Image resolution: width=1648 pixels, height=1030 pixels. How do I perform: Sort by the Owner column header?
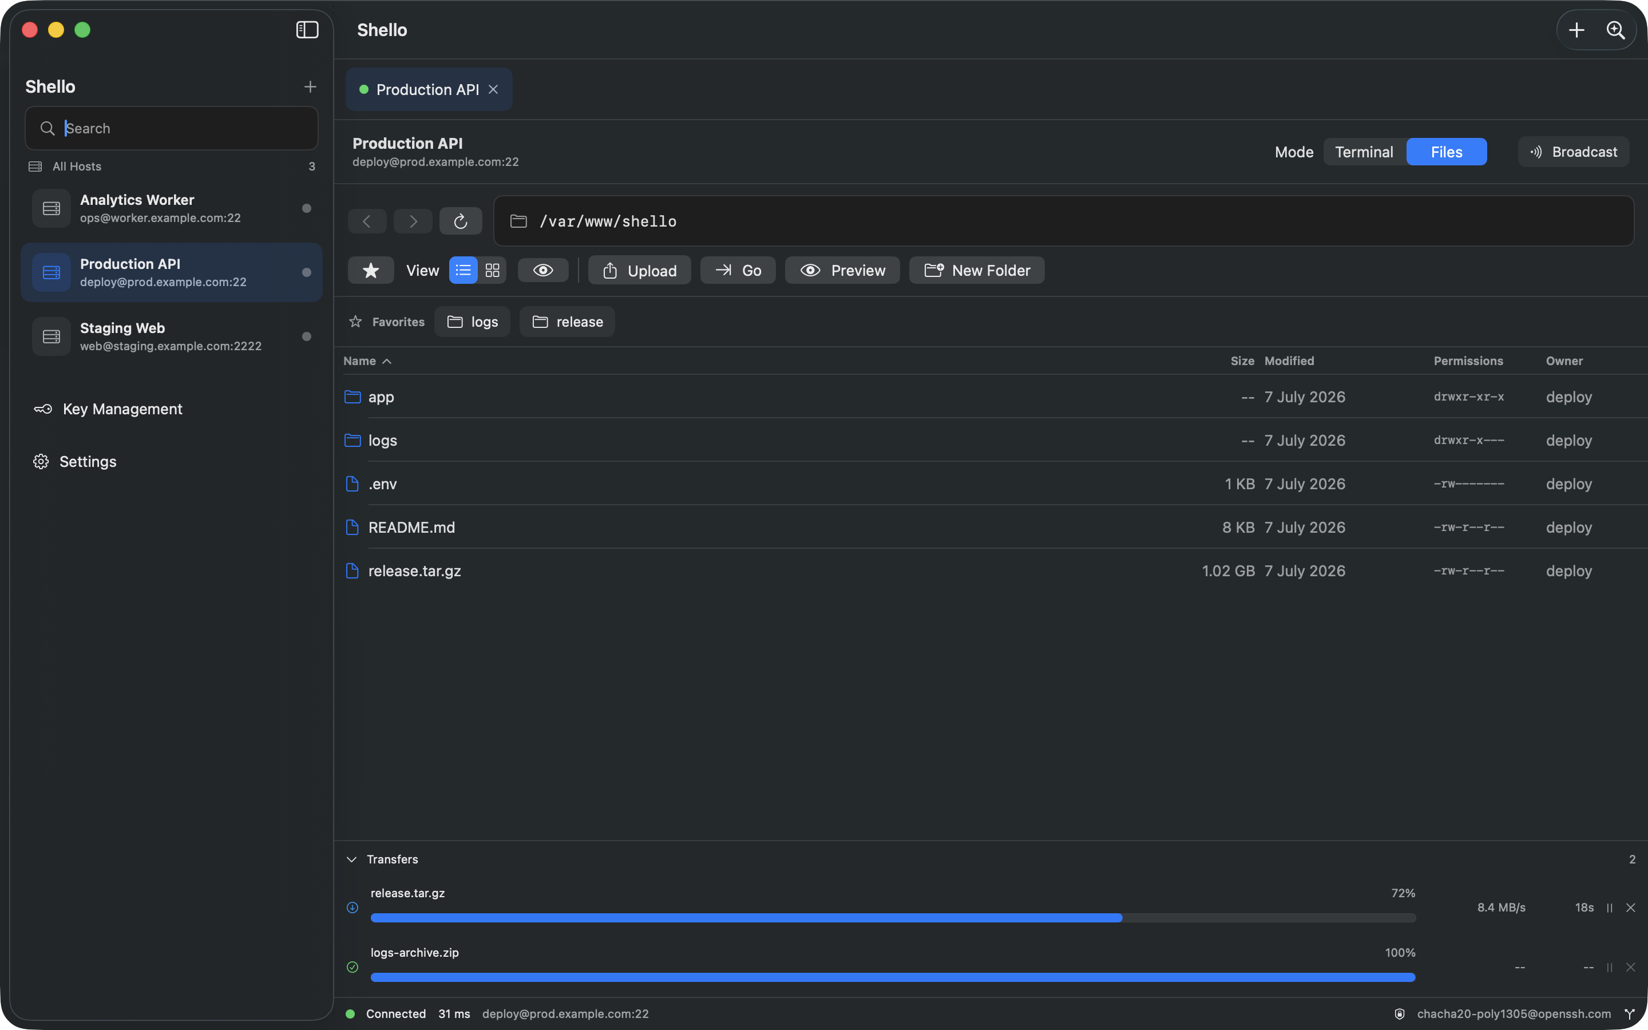1564,361
